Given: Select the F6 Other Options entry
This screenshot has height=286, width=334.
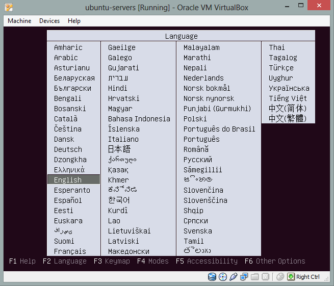Looking at the screenshot, I should pyautogui.click(x=275, y=261).
